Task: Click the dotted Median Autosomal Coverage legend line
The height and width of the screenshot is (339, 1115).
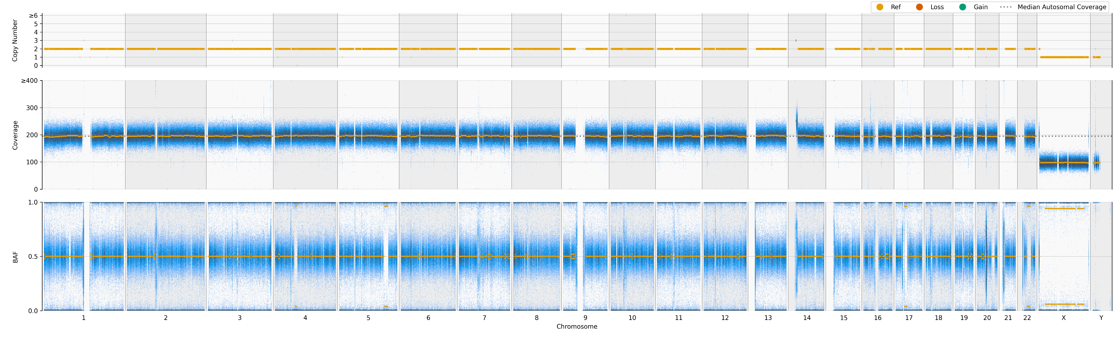Action: [x=1006, y=7]
